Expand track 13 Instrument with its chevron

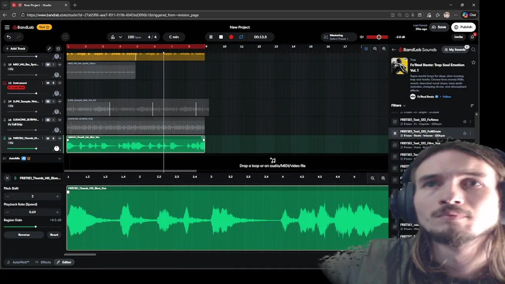(x=60, y=83)
